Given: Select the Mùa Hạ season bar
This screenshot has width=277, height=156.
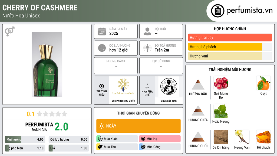Looking at the screenshot, I should 160,139.
